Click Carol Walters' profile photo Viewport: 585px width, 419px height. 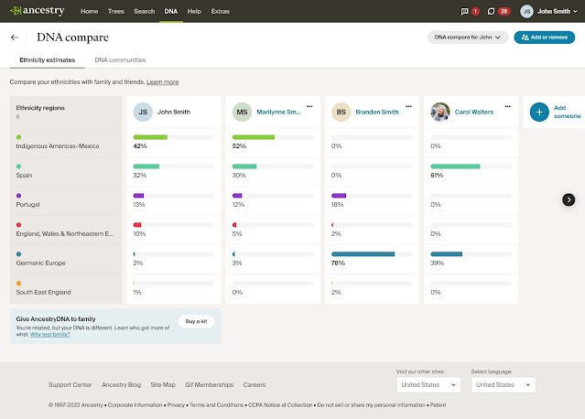pos(440,112)
